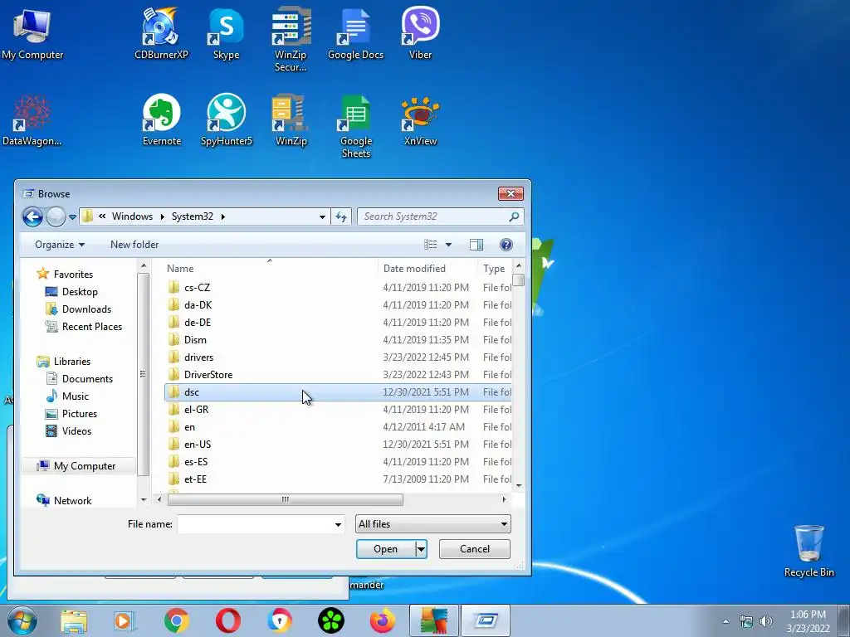Open the CDBurnerXP desktop shortcut

pyautogui.click(x=161, y=32)
